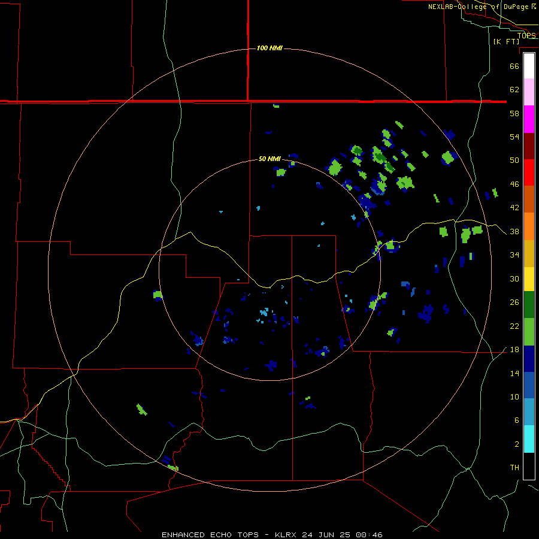The width and height of the screenshot is (539, 539).
Task: Click the "TOPS" legend title
Action: pyautogui.click(x=526, y=35)
